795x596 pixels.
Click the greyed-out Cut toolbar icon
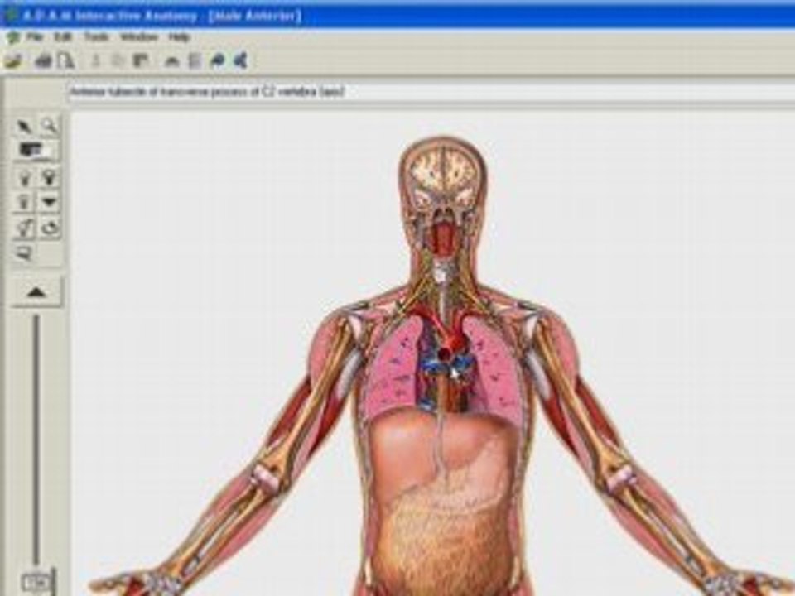[95, 61]
